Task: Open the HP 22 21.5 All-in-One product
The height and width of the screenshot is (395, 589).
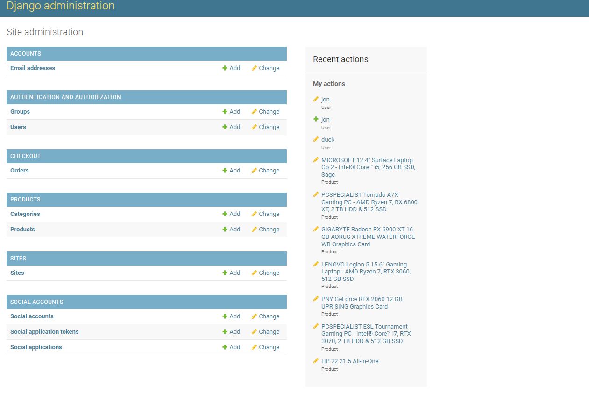Action: coord(350,361)
